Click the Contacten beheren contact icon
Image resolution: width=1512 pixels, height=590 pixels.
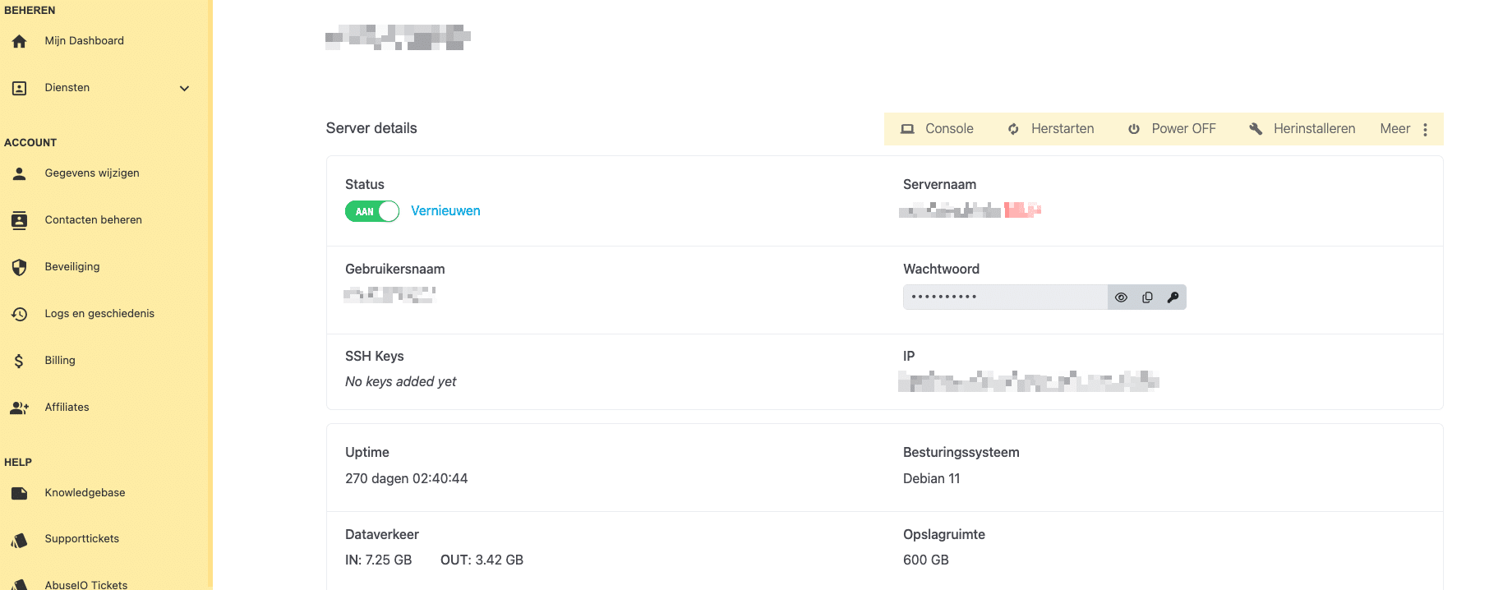point(20,220)
